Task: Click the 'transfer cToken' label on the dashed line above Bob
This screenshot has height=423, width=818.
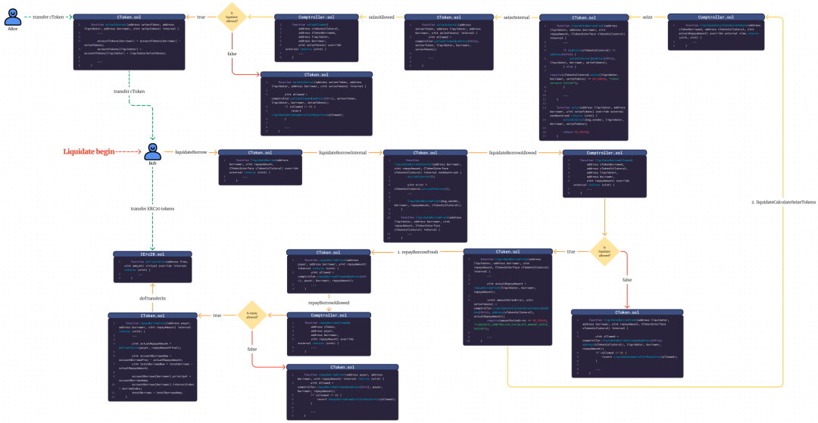Action: point(129,91)
